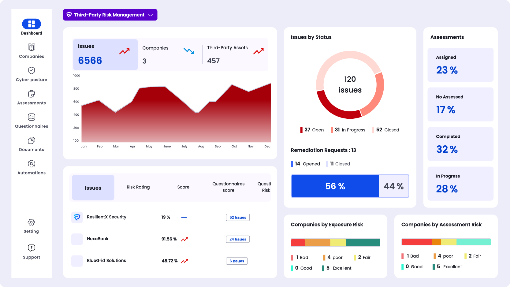Click the flat trend dash icon for ResilientX Security
This screenshot has width=510, height=287.
coord(184,217)
